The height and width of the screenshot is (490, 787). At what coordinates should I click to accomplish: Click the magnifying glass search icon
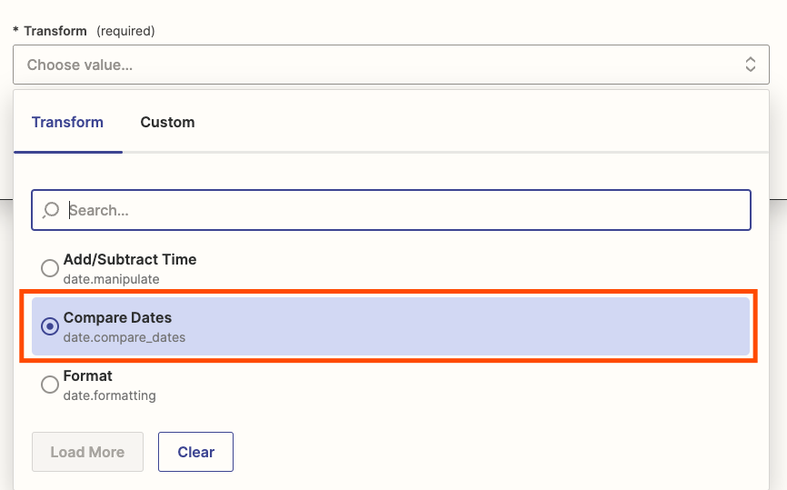51,210
